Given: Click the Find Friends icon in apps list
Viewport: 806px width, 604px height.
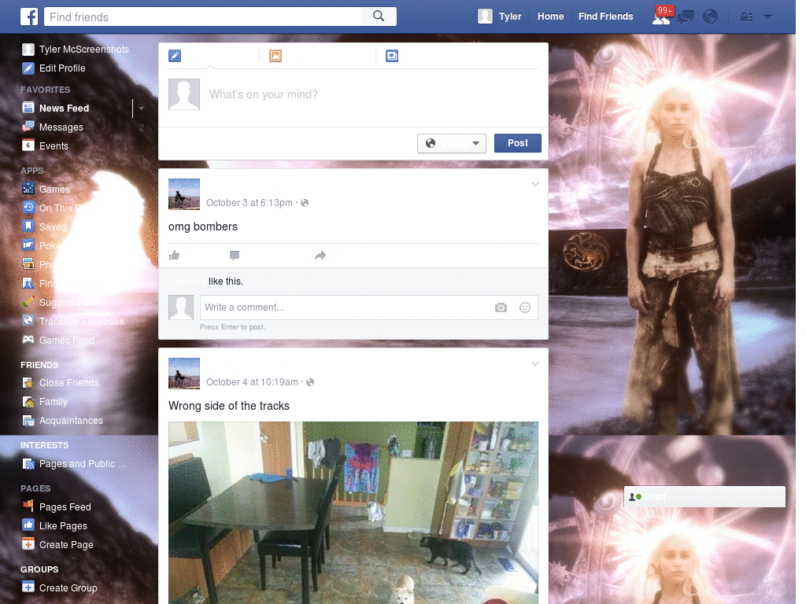Looking at the screenshot, I should [28, 283].
